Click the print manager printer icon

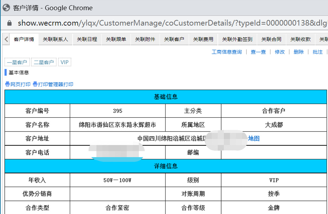(x=35, y=84)
